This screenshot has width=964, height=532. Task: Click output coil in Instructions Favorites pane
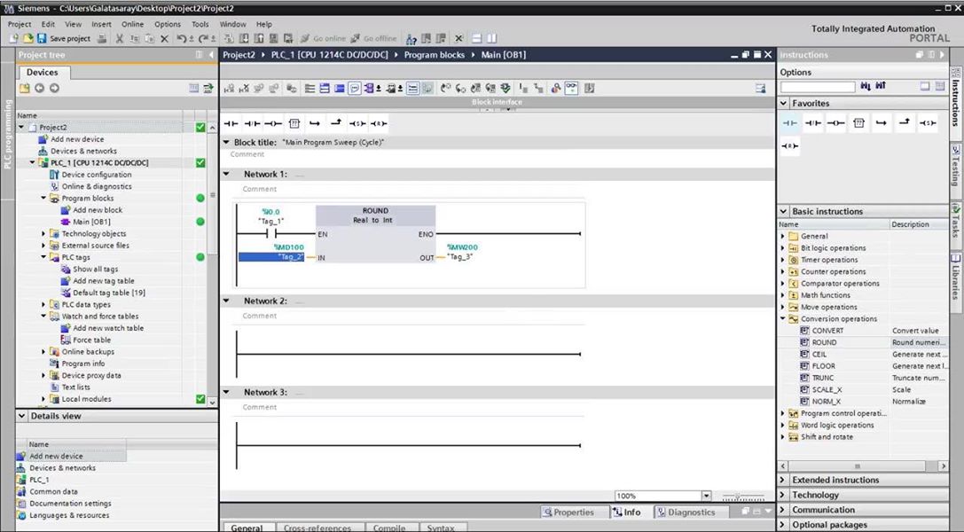pos(835,123)
